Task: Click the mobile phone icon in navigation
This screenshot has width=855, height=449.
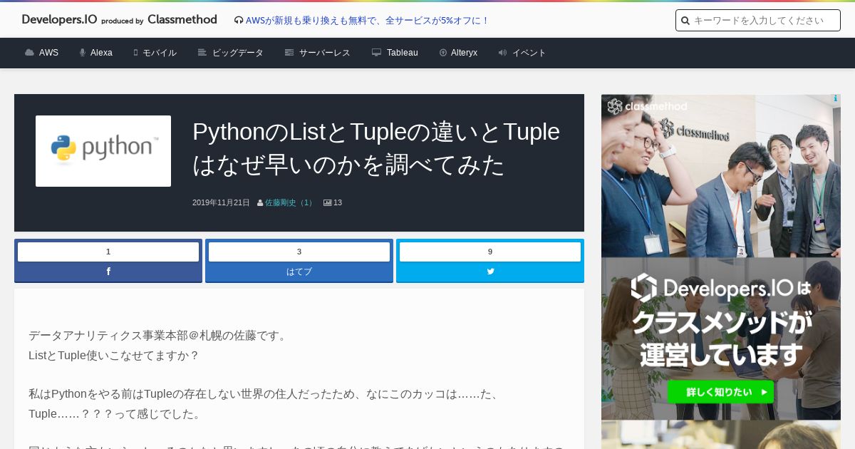Action: (x=135, y=53)
